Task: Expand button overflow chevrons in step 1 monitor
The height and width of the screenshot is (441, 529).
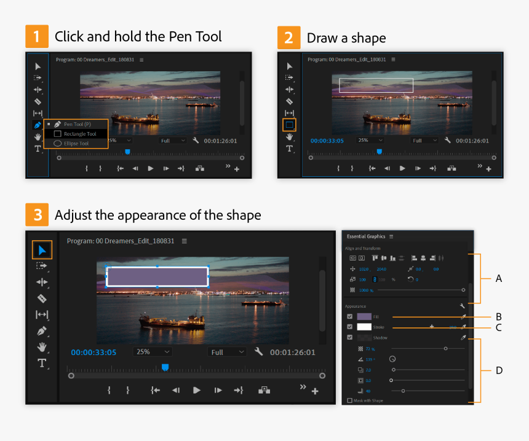Action: pos(228,166)
